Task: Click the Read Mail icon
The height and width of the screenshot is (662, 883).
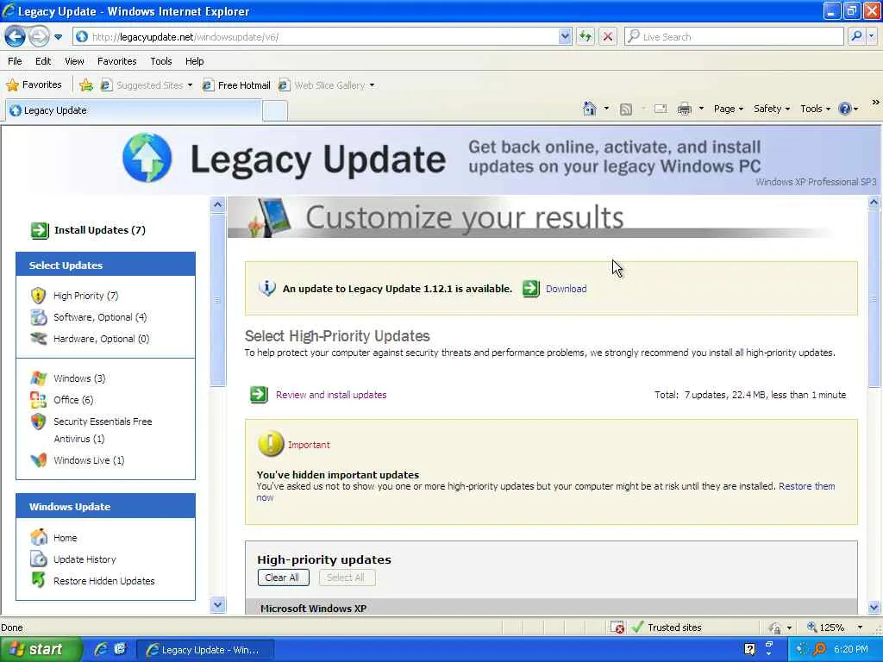Action: tap(661, 109)
